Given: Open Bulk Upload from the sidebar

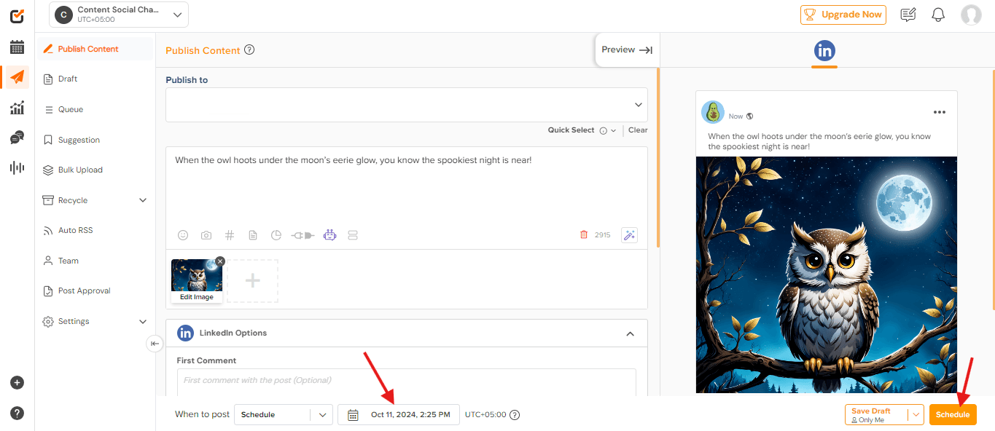Looking at the screenshot, I should 80,169.
